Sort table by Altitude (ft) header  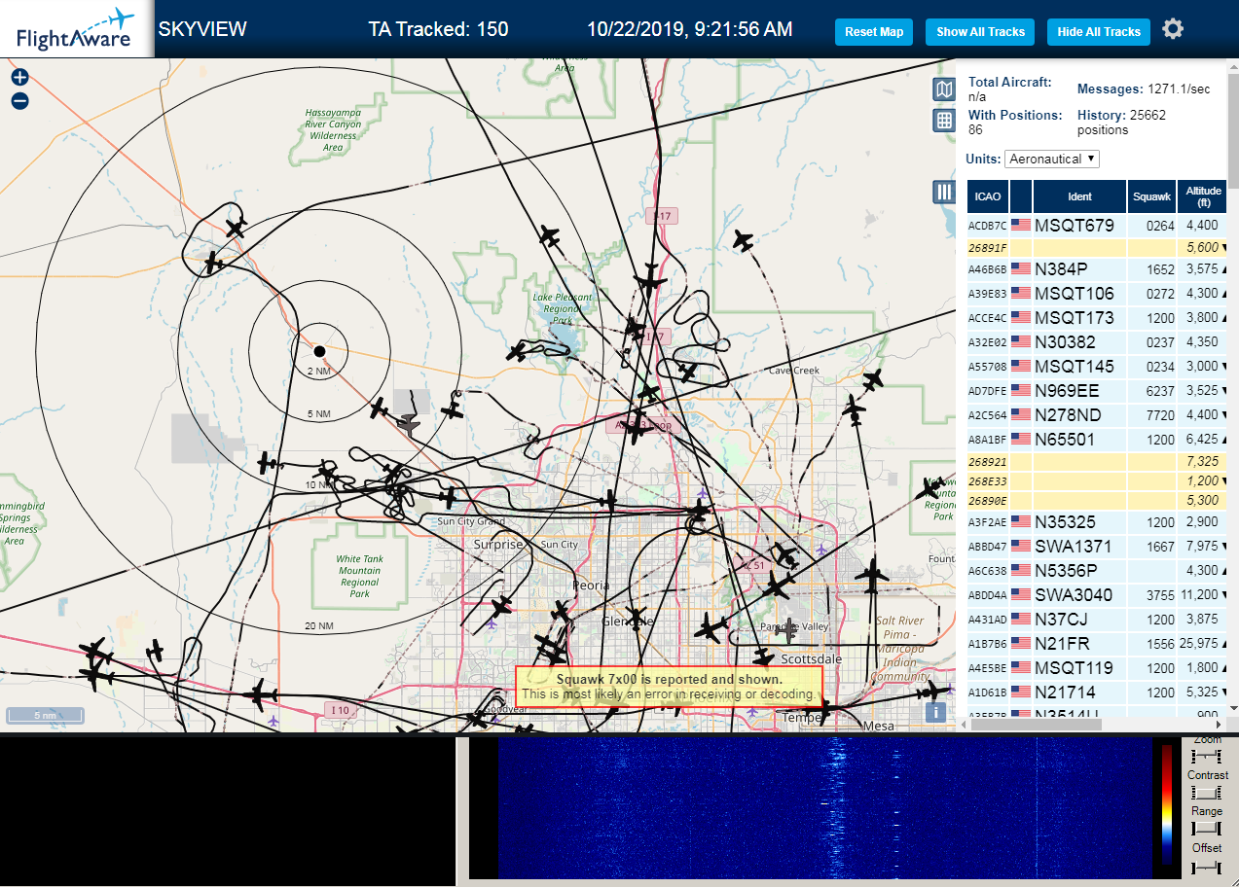(1203, 196)
